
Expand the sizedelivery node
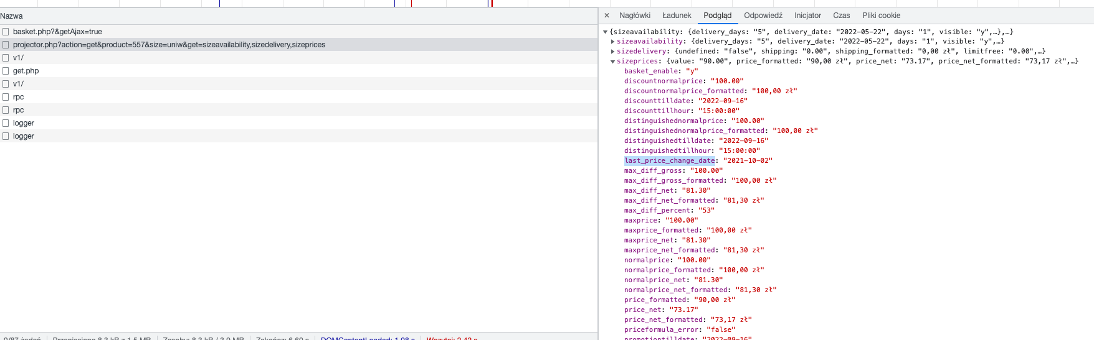pos(613,52)
